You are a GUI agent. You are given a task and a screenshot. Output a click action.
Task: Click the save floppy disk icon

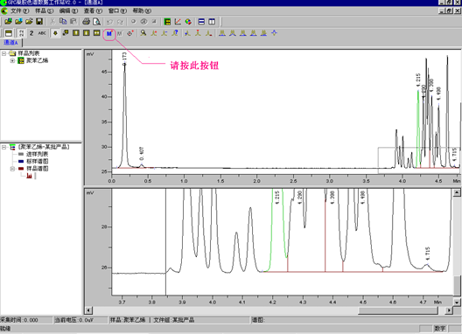coord(39,22)
